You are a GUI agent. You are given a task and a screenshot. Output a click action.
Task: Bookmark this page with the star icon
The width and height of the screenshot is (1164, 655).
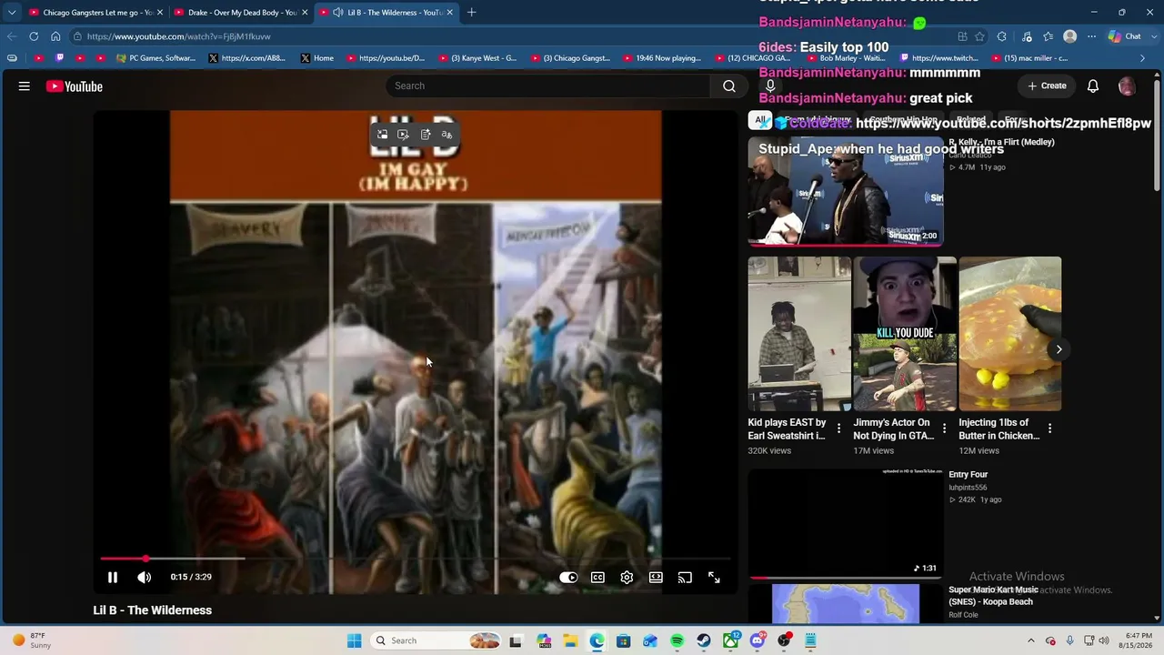pyautogui.click(x=979, y=36)
